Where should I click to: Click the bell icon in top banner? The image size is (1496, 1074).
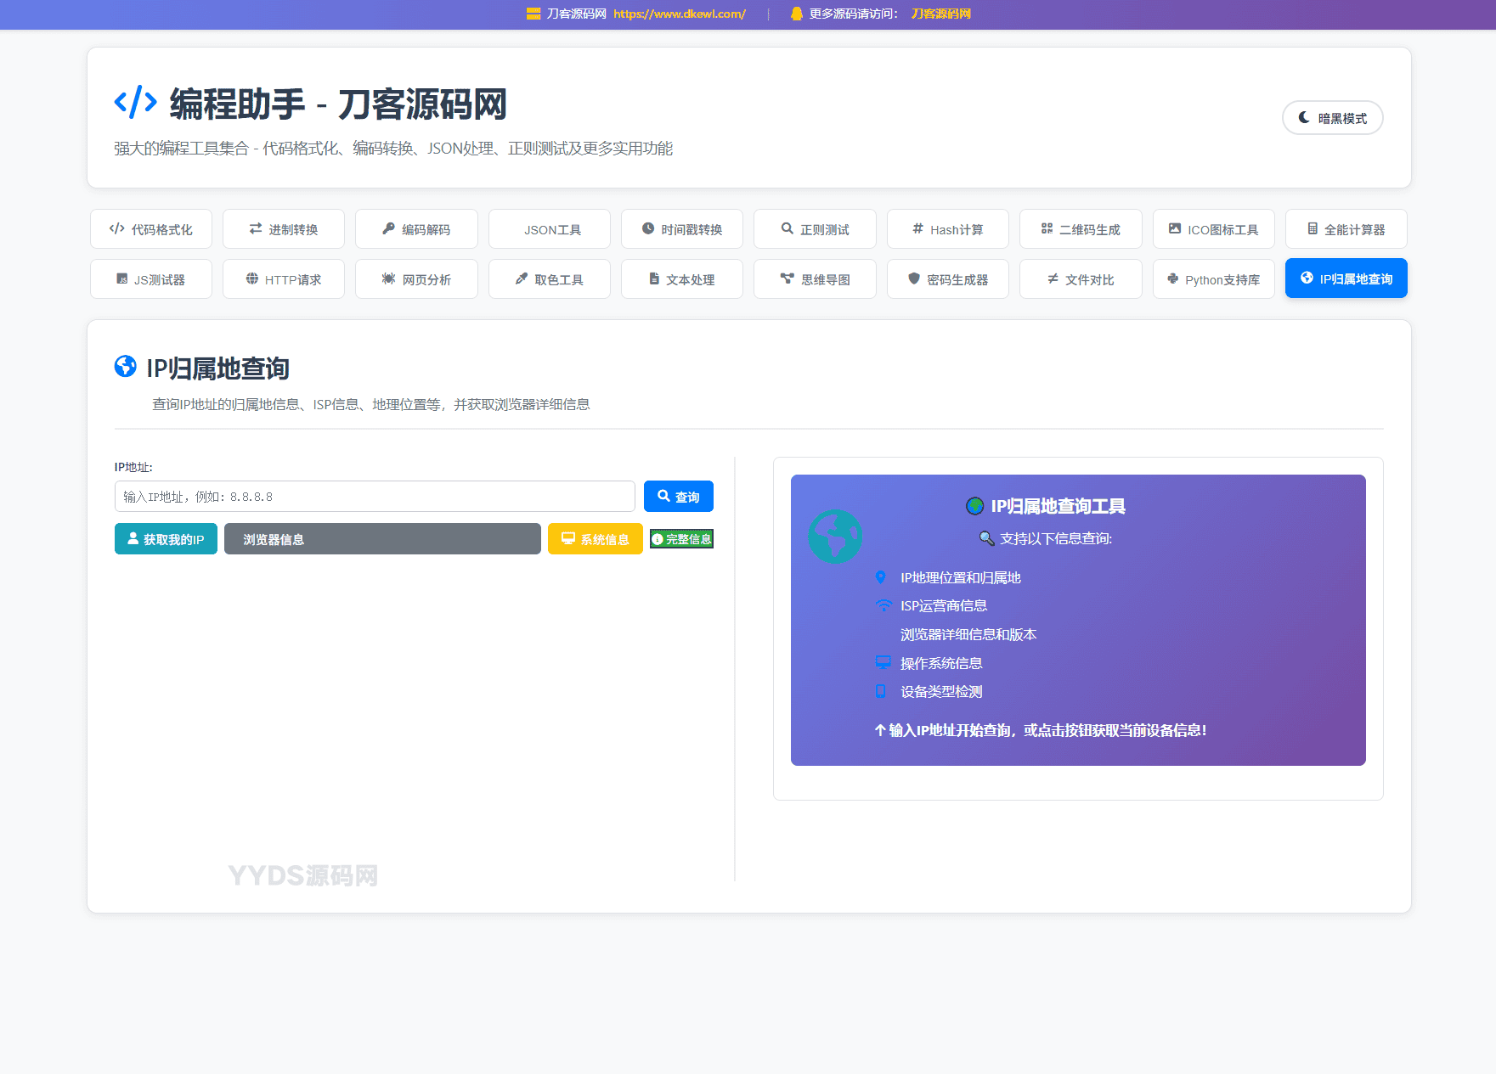coord(797,14)
